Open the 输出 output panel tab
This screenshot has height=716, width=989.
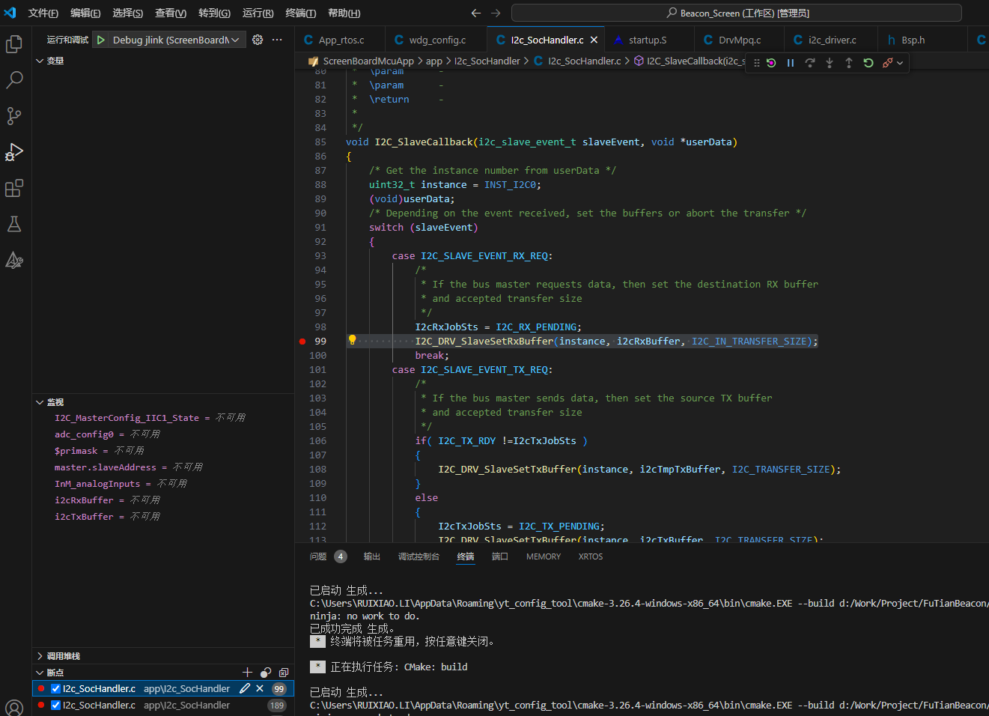pos(372,556)
